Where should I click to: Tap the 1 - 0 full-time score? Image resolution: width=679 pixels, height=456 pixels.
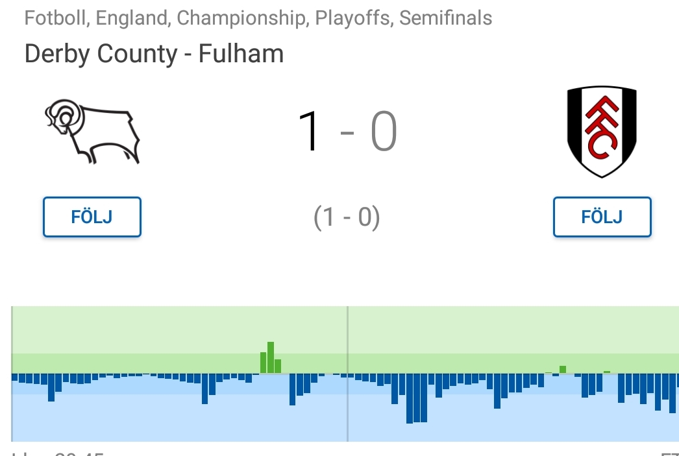(347, 131)
